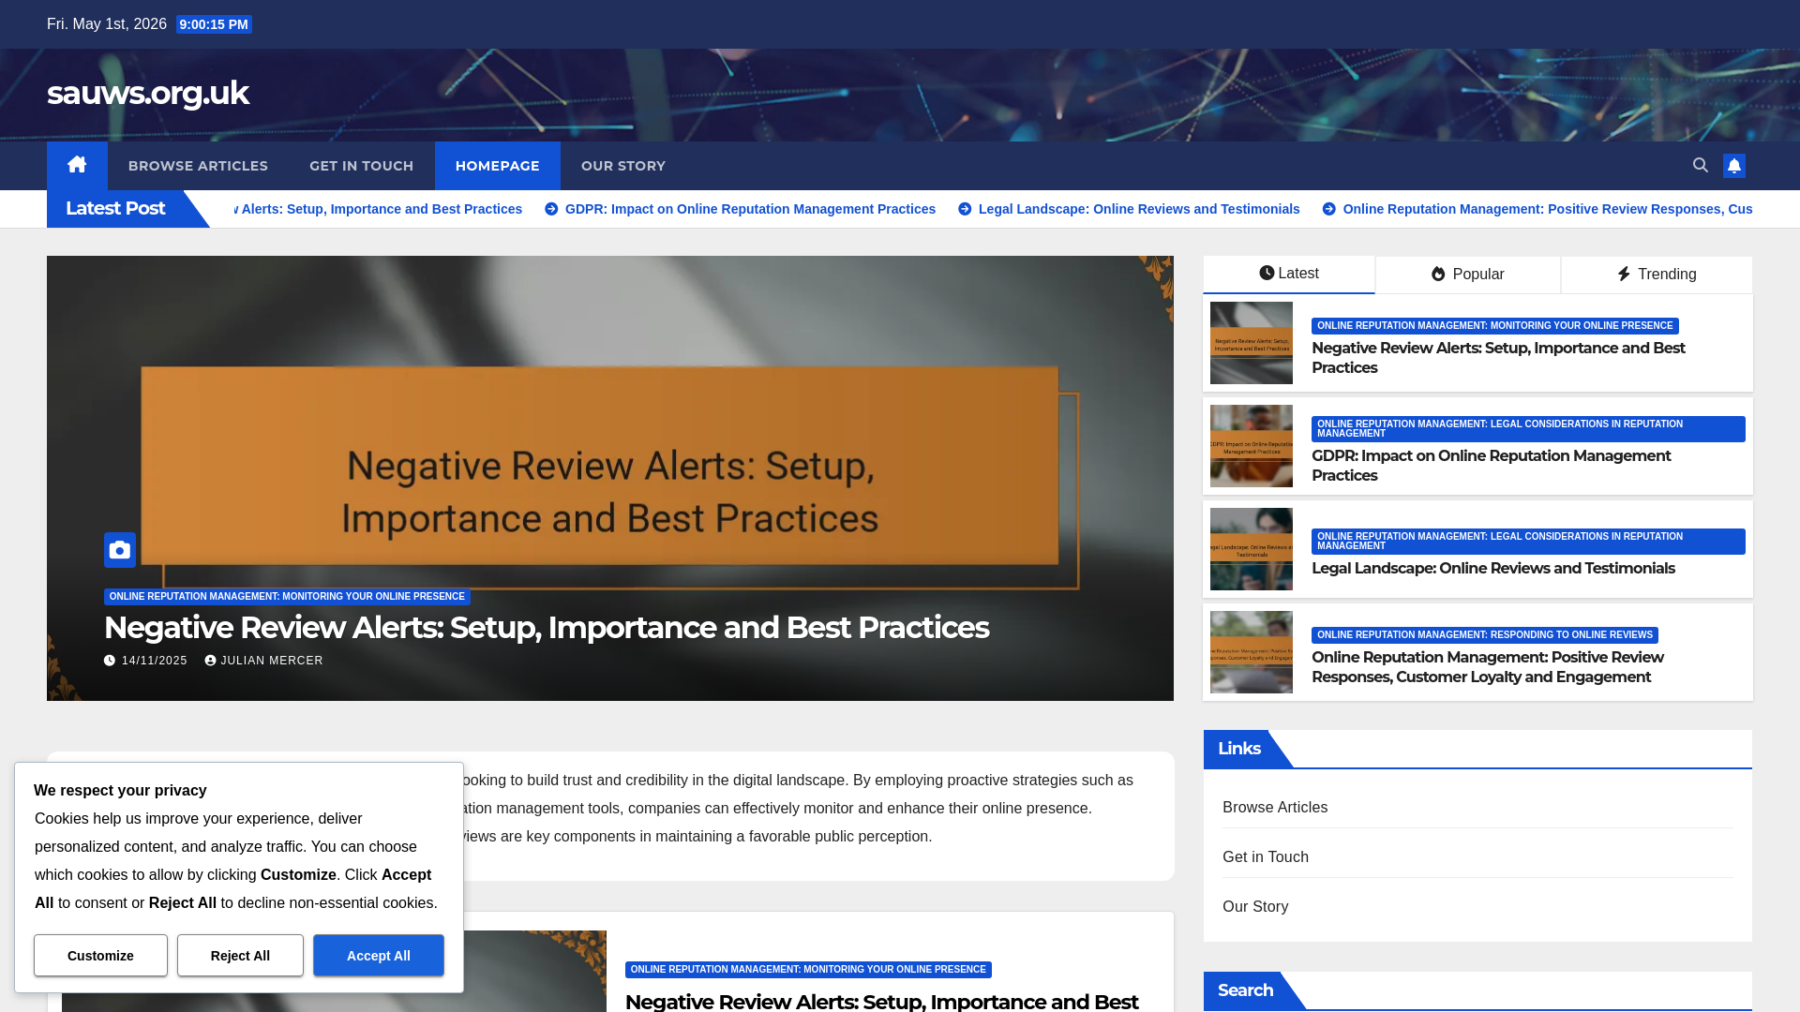
Task: Open the lower card headline Negative Review Alerts
Action: tap(882, 1001)
